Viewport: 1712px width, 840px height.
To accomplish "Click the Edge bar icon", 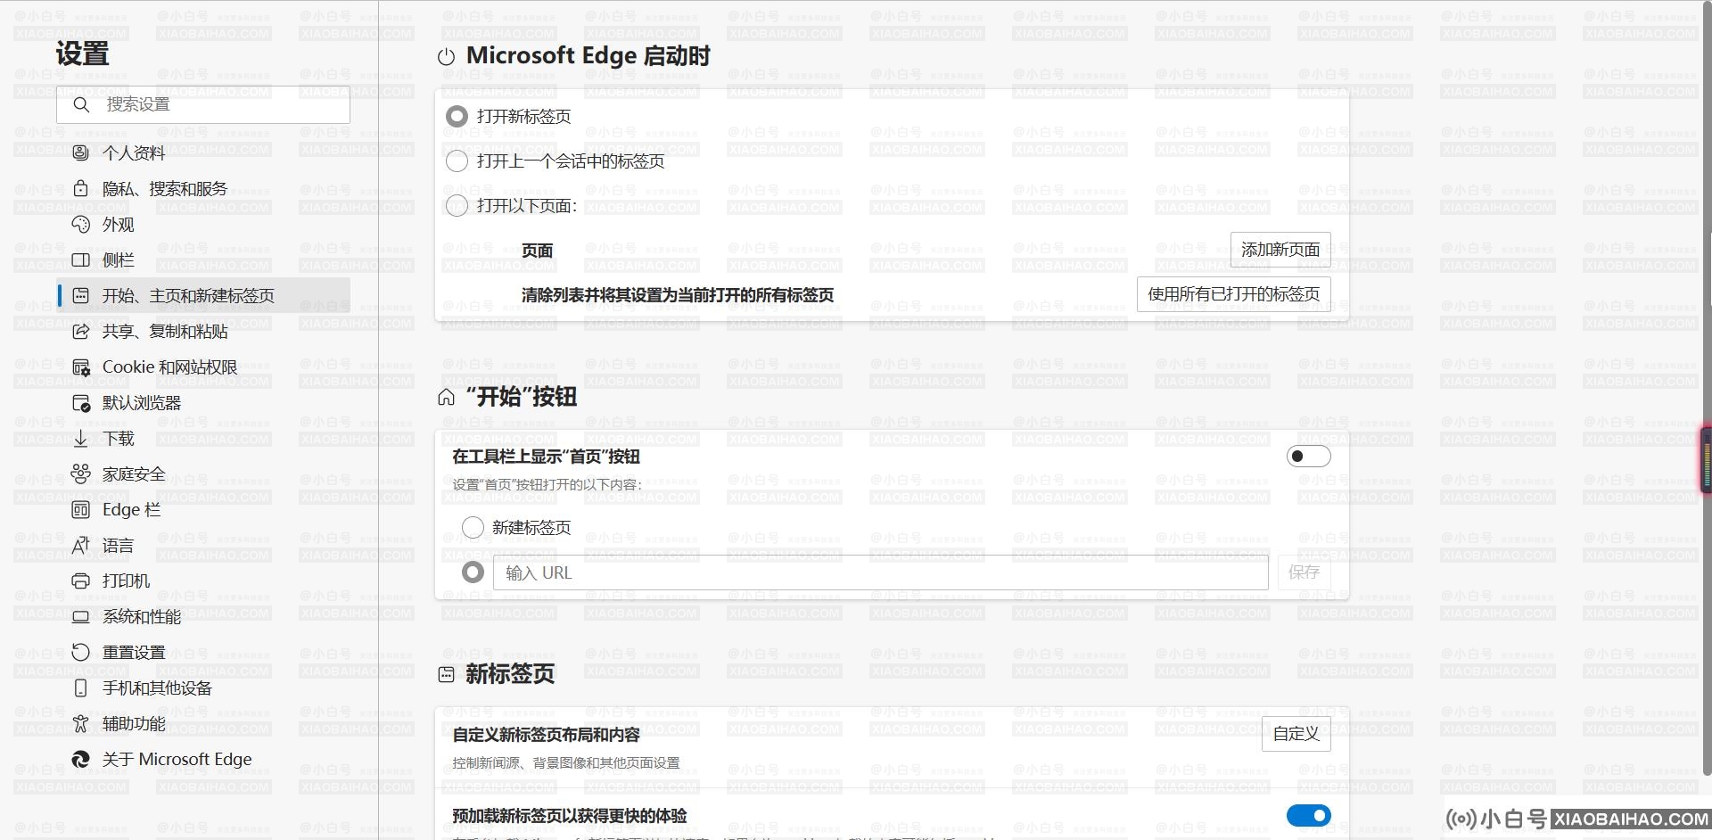I will (80, 509).
